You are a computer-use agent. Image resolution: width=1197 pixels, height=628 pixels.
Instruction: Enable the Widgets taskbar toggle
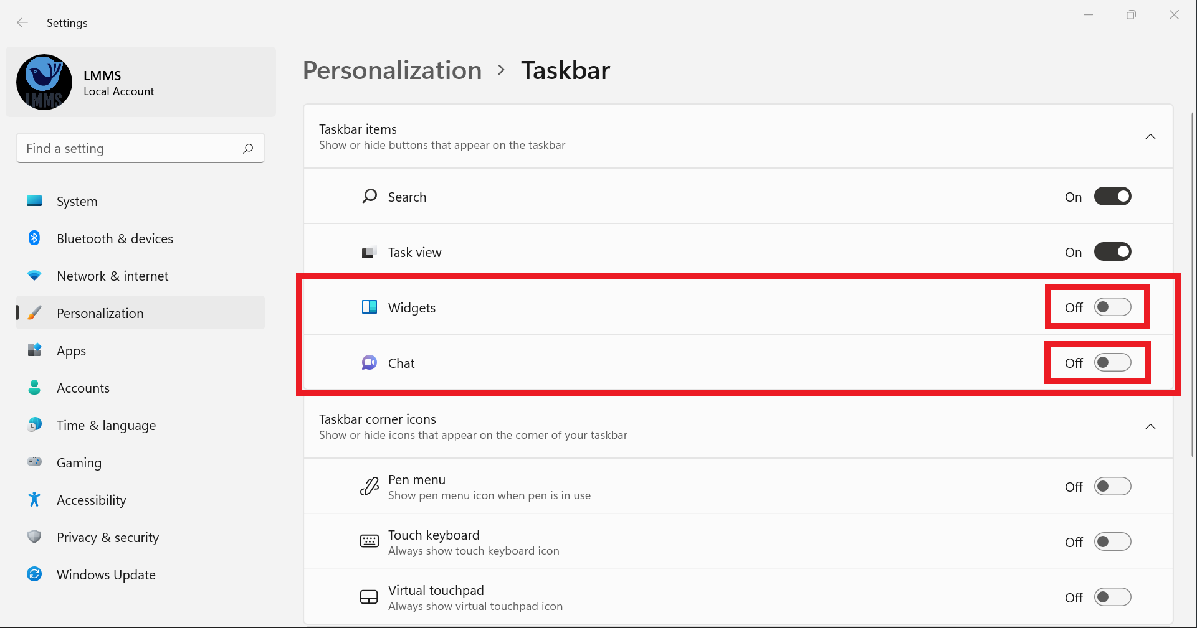pos(1112,307)
